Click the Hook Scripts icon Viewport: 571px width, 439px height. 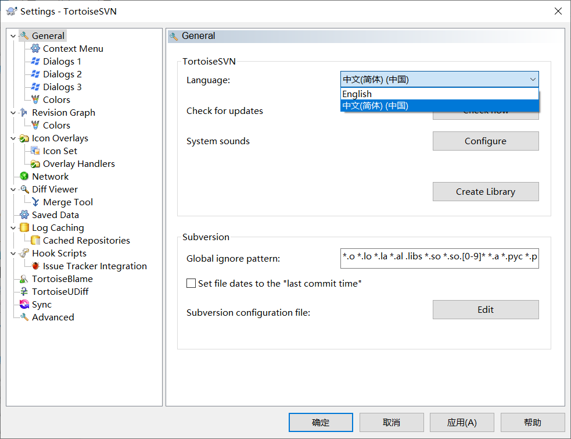coord(24,253)
